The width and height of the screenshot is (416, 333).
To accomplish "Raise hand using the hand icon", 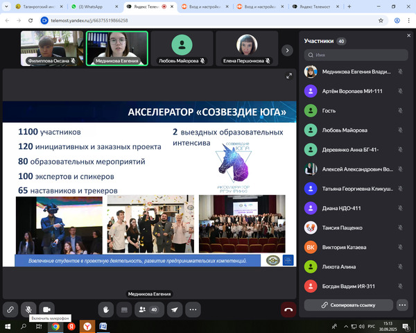I will click(x=106, y=309).
